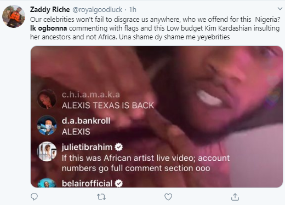Click the reply speech bubble icon
Viewport: 285px width, 205px height.
pyautogui.click(x=35, y=197)
